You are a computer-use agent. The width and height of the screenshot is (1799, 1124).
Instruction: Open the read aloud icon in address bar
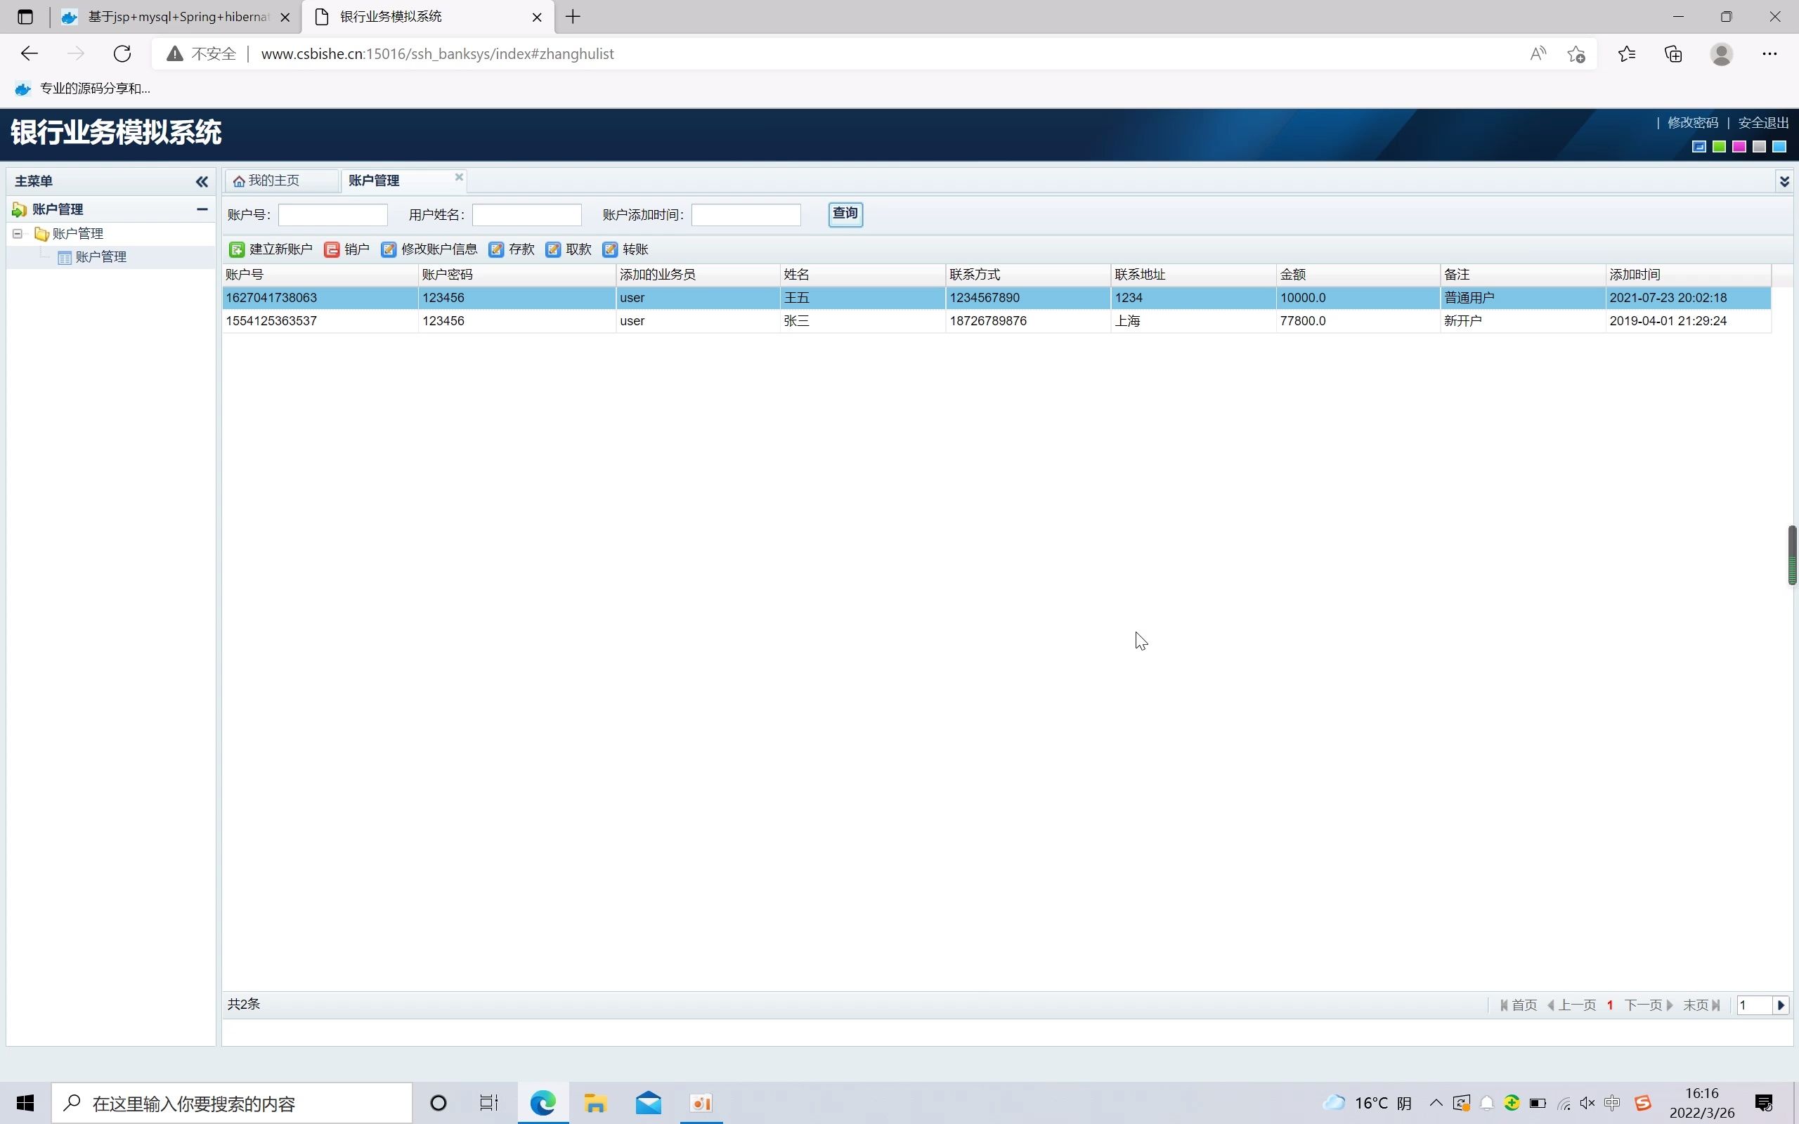tap(1538, 53)
